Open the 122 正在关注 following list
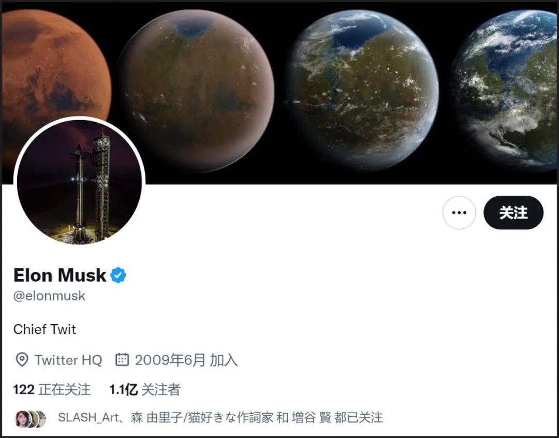The height and width of the screenshot is (438, 559). pyautogui.click(x=52, y=389)
